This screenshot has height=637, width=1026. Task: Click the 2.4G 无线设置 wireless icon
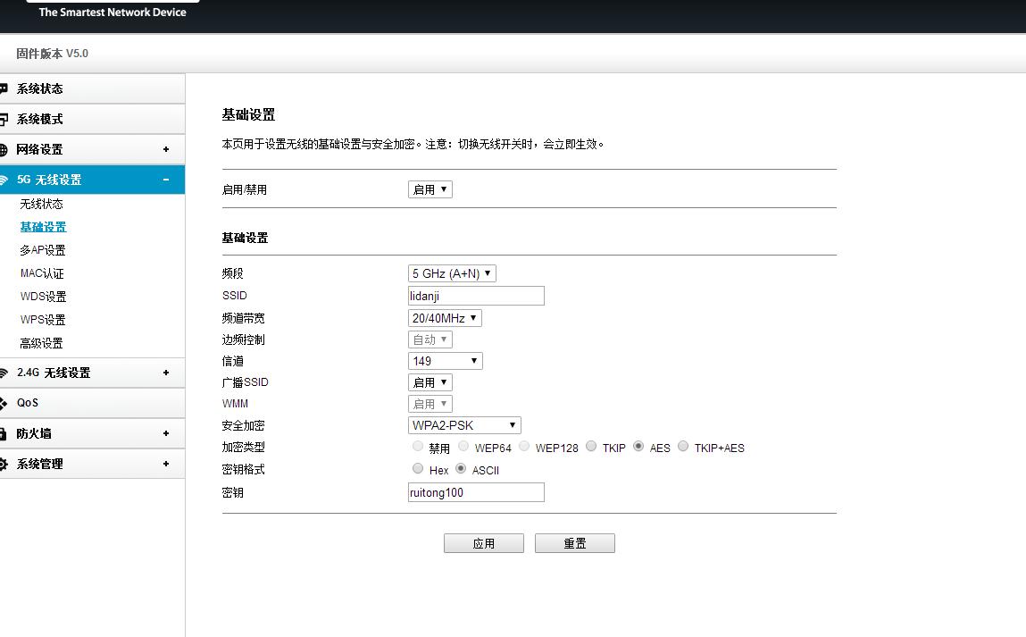point(7,373)
